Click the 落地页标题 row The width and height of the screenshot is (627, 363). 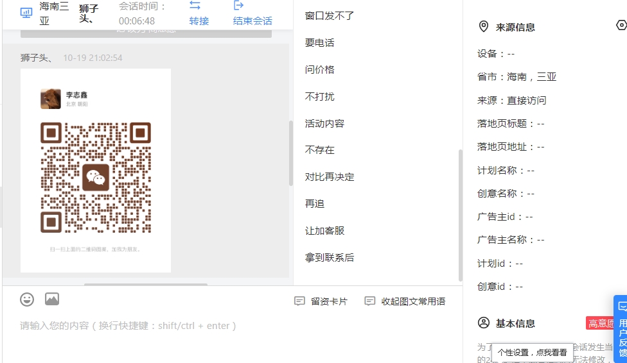tap(511, 123)
